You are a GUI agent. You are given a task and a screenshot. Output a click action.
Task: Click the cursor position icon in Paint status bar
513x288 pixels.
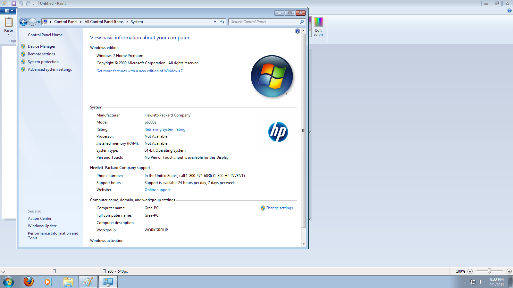(x=3, y=271)
